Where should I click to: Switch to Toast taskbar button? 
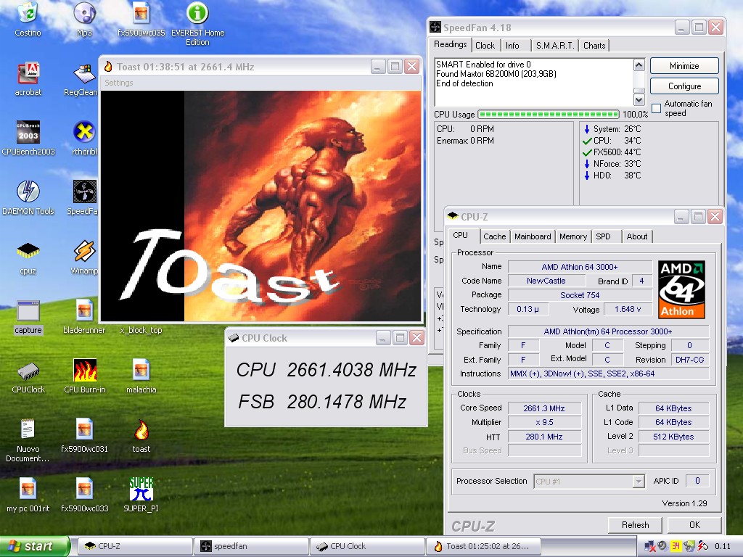pyautogui.click(x=483, y=546)
